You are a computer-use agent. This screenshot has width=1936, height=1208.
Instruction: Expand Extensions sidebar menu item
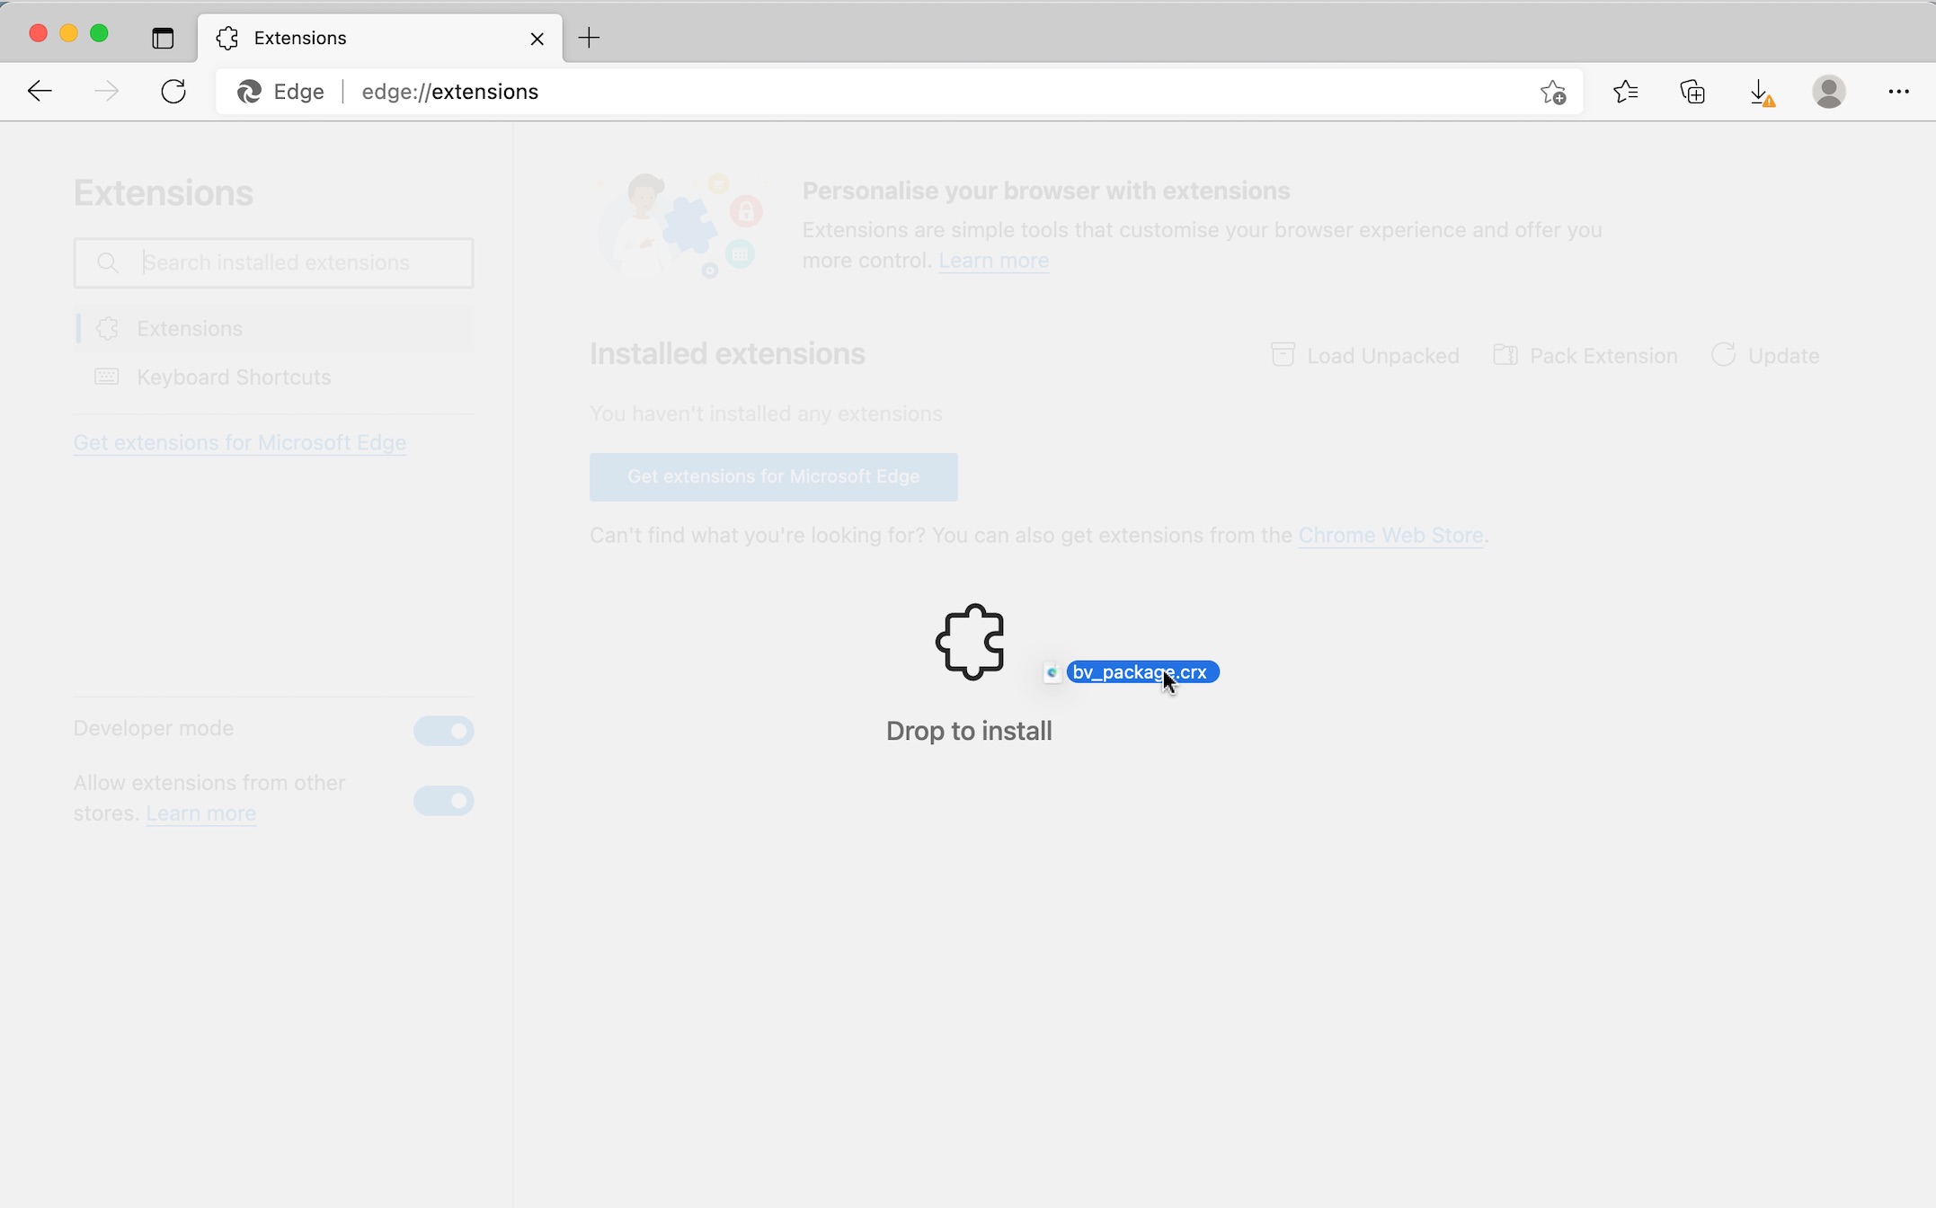[x=190, y=327]
